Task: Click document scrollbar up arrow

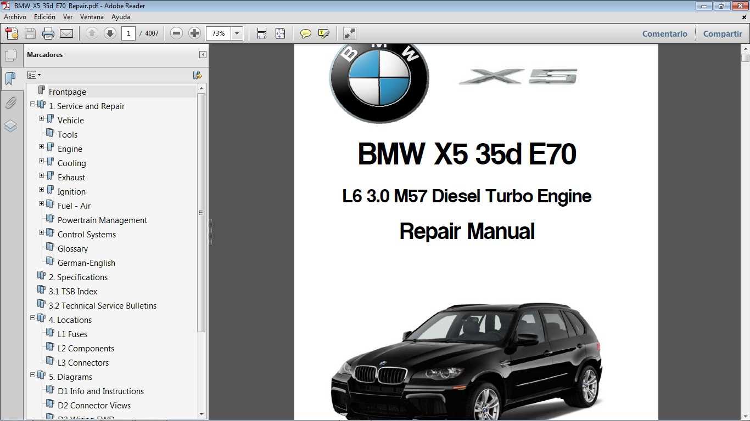Action: [745, 48]
